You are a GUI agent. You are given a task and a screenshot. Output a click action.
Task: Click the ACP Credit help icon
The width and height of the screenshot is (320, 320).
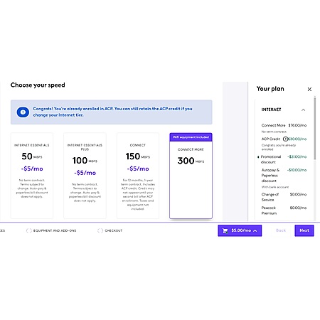pos(285,139)
